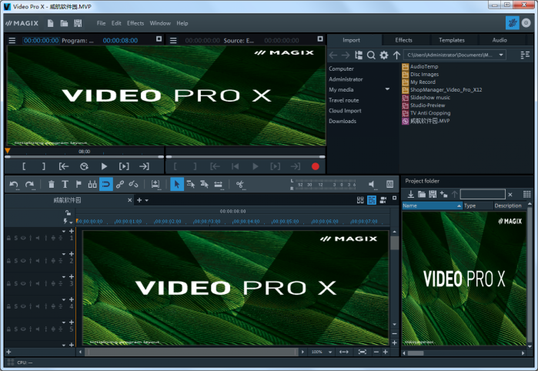This screenshot has height=371, width=538.
Task: Open import options with the gear icon
Action: point(384,55)
